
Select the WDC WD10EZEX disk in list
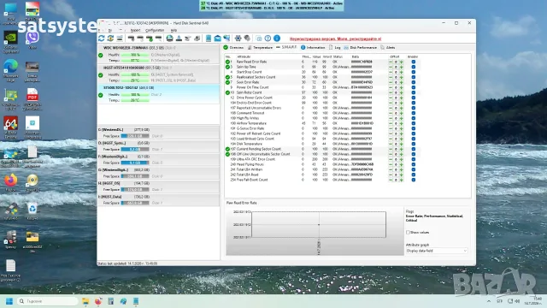159,54
